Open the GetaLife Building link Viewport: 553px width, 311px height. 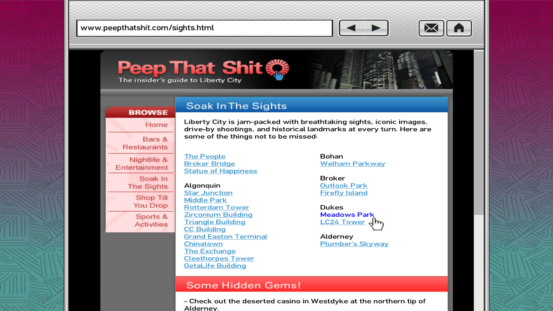click(215, 266)
